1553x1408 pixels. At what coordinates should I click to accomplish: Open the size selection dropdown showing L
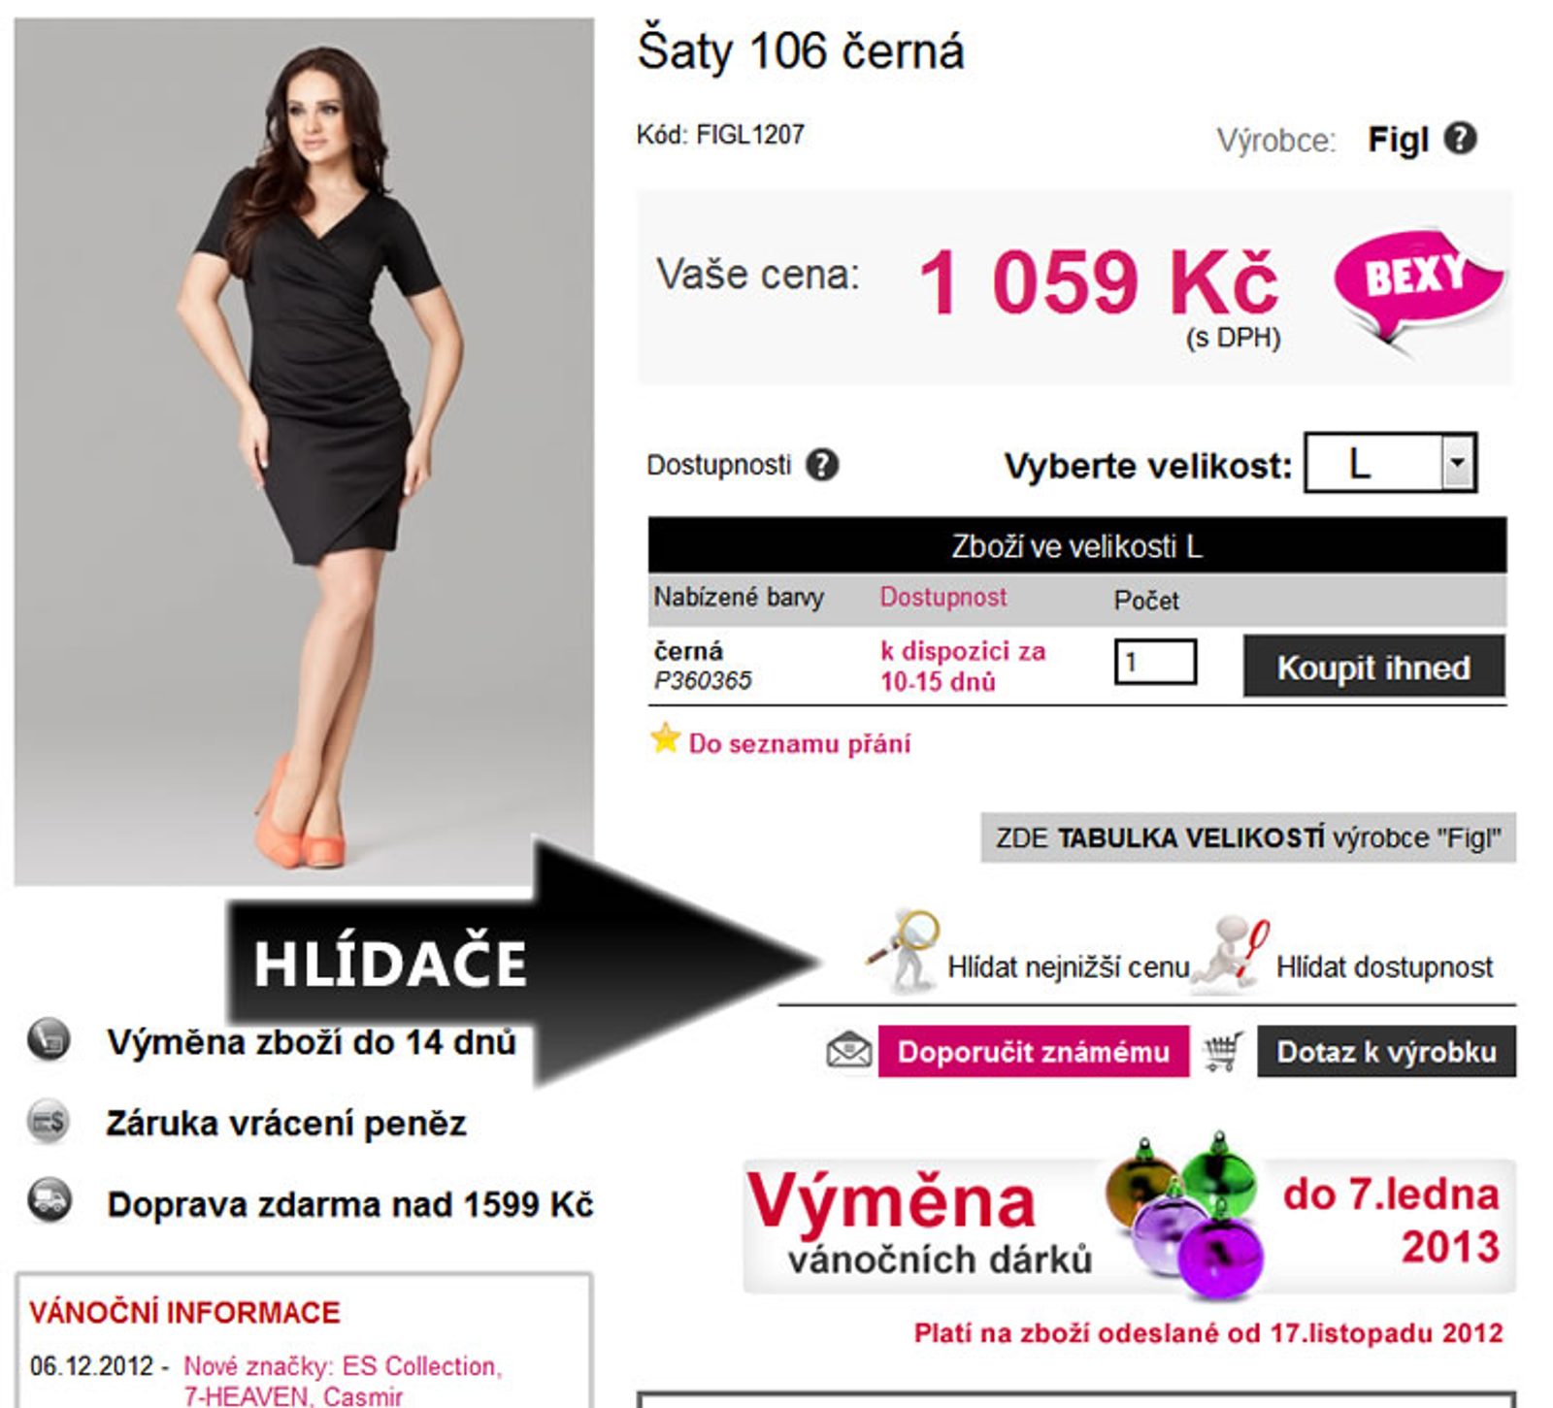(1390, 463)
